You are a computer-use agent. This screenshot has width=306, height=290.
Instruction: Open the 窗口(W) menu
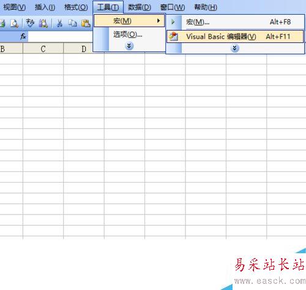tap(173, 7)
